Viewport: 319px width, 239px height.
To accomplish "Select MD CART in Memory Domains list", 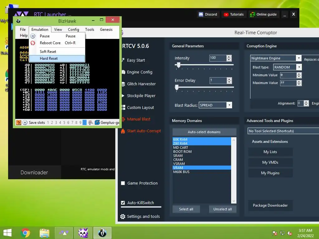I will click(202, 148).
